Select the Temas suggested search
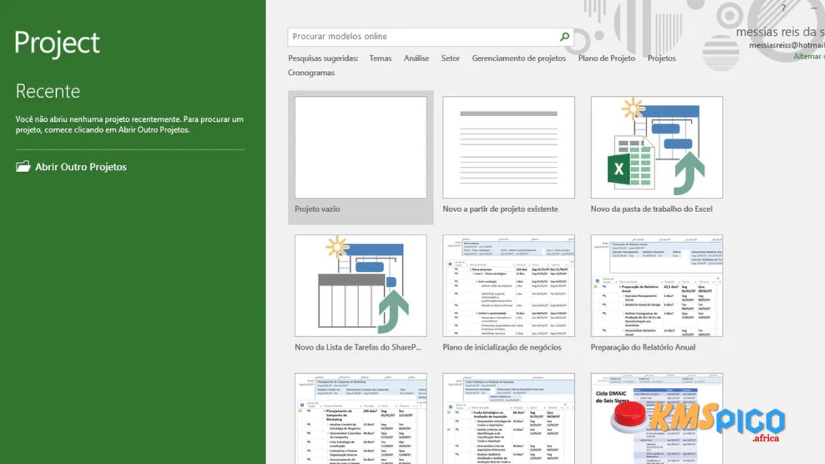Viewport: 825px width, 464px height. (x=380, y=58)
